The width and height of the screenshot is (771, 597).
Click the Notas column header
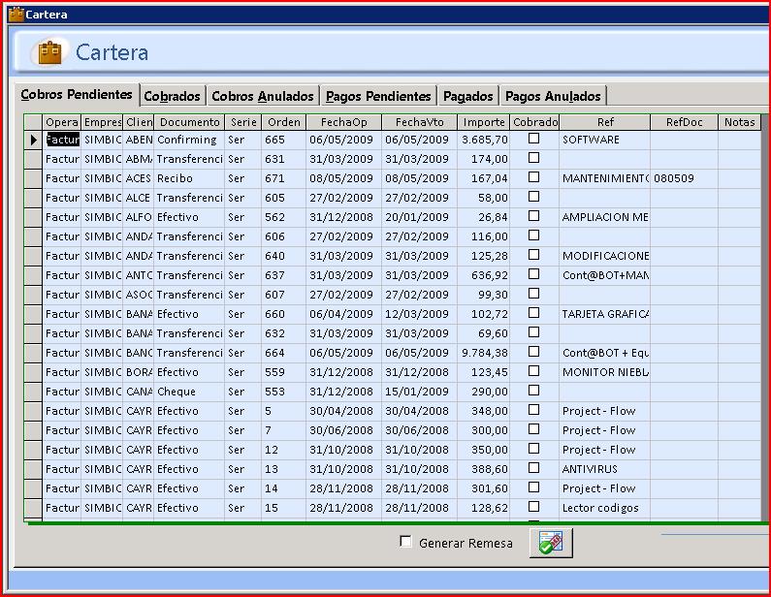[x=740, y=122]
